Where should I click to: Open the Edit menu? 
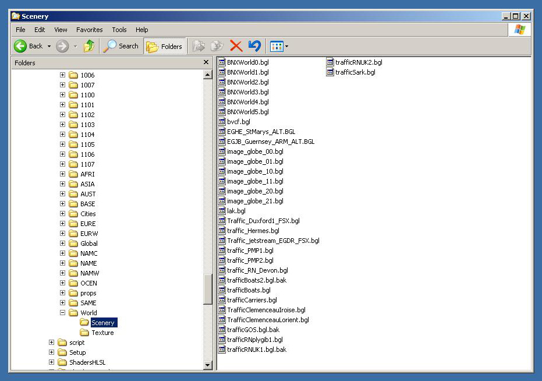[x=40, y=30]
